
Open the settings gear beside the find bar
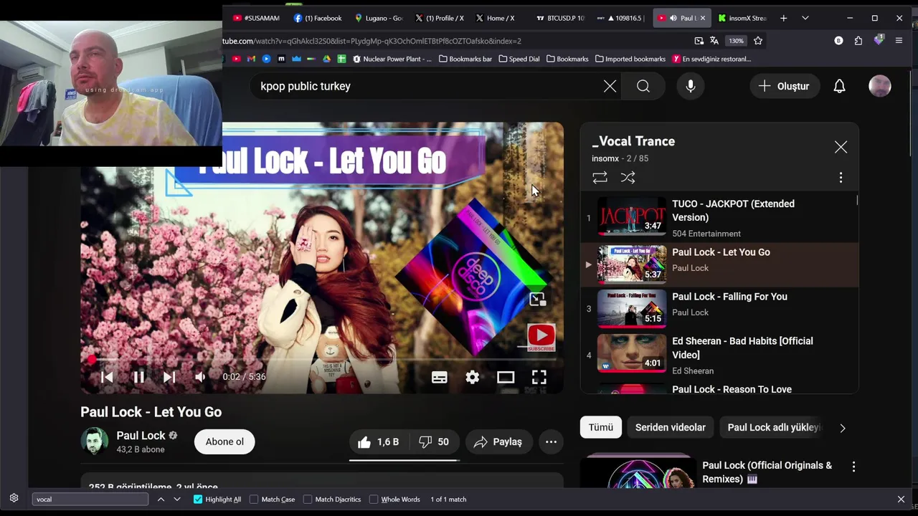coord(14,498)
